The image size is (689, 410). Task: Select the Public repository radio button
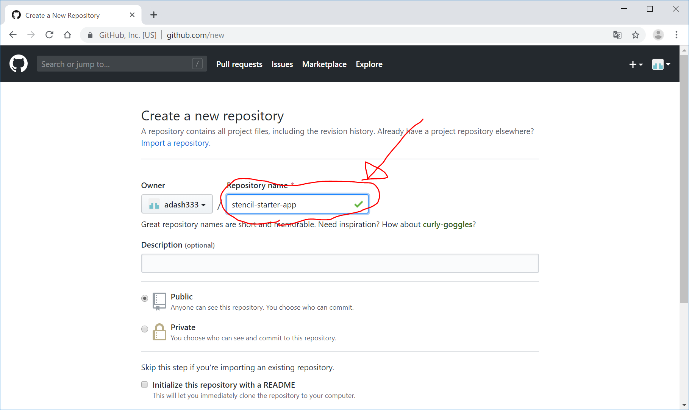point(145,298)
